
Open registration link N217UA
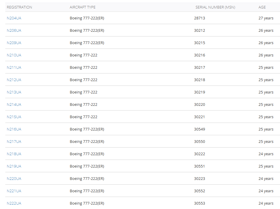click(x=14, y=141)
